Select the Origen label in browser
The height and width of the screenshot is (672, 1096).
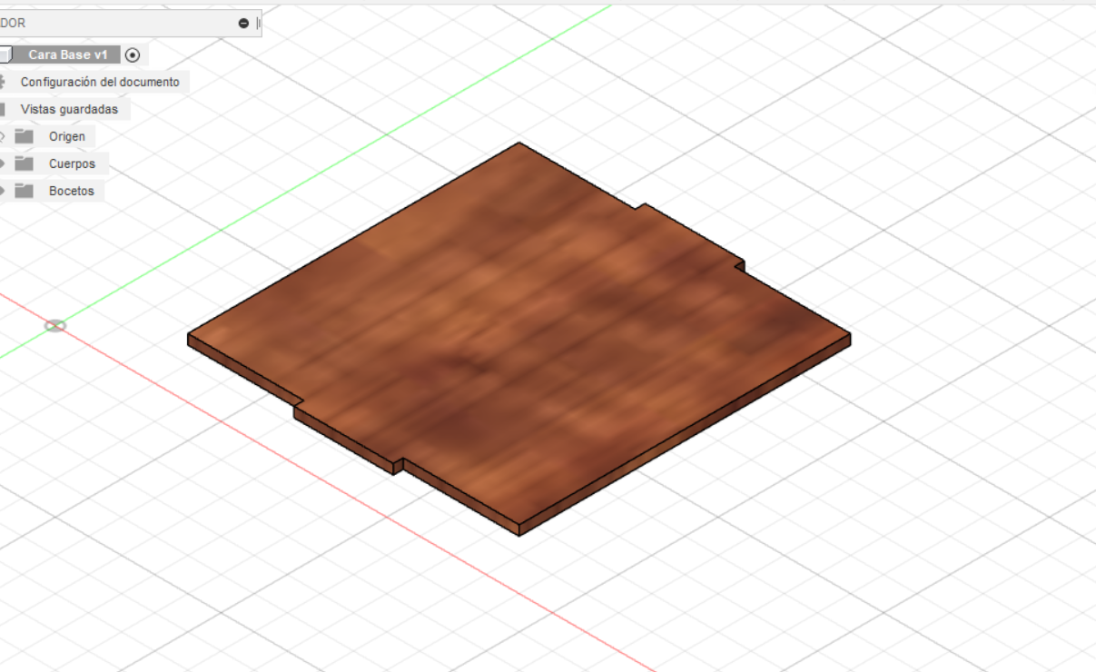[67, 137]
